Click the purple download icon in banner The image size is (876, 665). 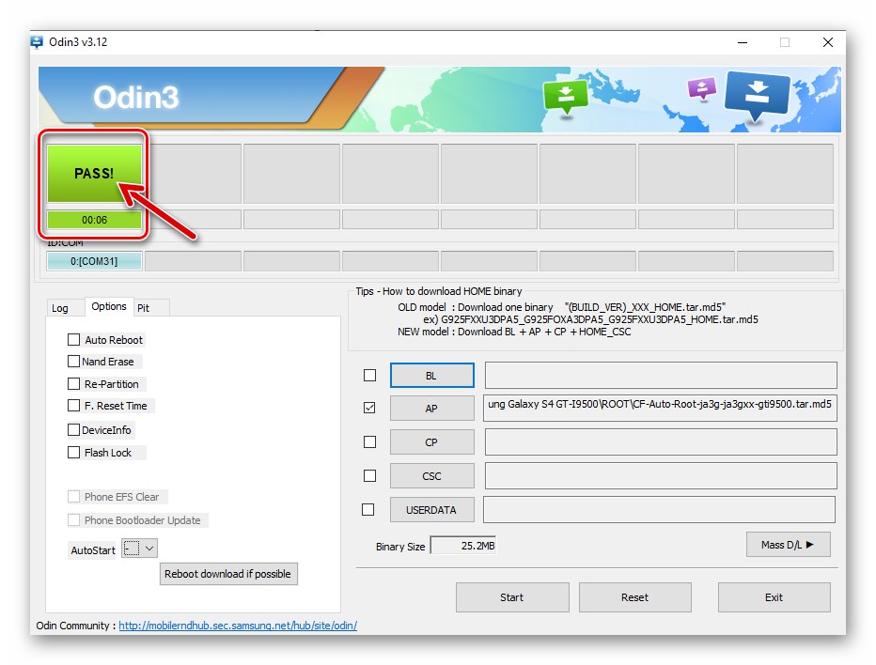[702, 88]
